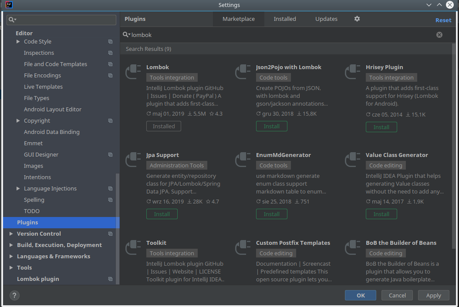Click the BoB the Builder of Beans icon
Viewport: 459px width, 307px height.
click(353, 247)
